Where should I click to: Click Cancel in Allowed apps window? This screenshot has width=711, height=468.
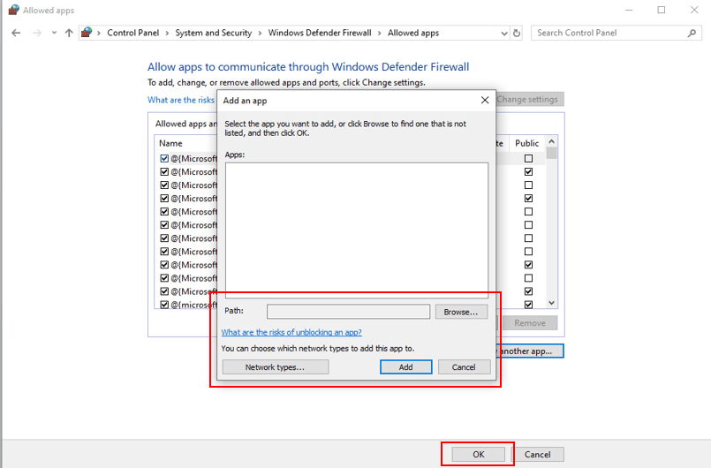[538, 454]
